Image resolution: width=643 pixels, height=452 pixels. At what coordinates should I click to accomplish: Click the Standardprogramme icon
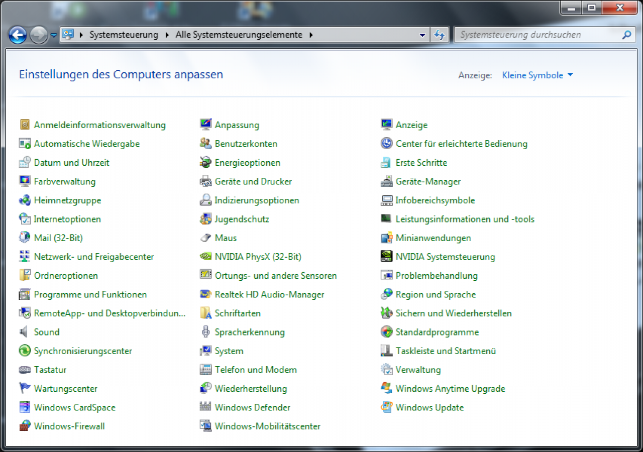[x=386, y=332]
